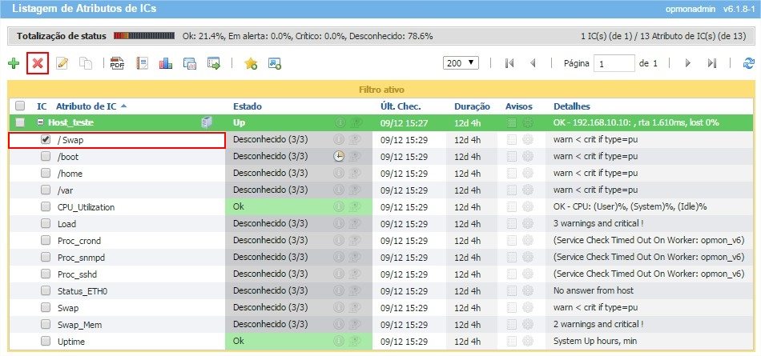This screenshot has width=761, height=356.
Task: Click the pencil edit icon
Action: tap(62, 63)
